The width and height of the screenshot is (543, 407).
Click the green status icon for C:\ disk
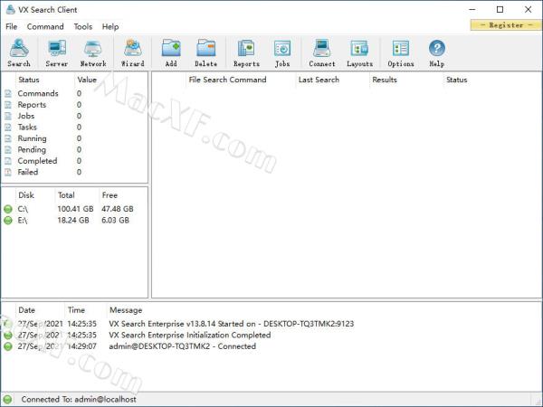click(x=8, y=209)
